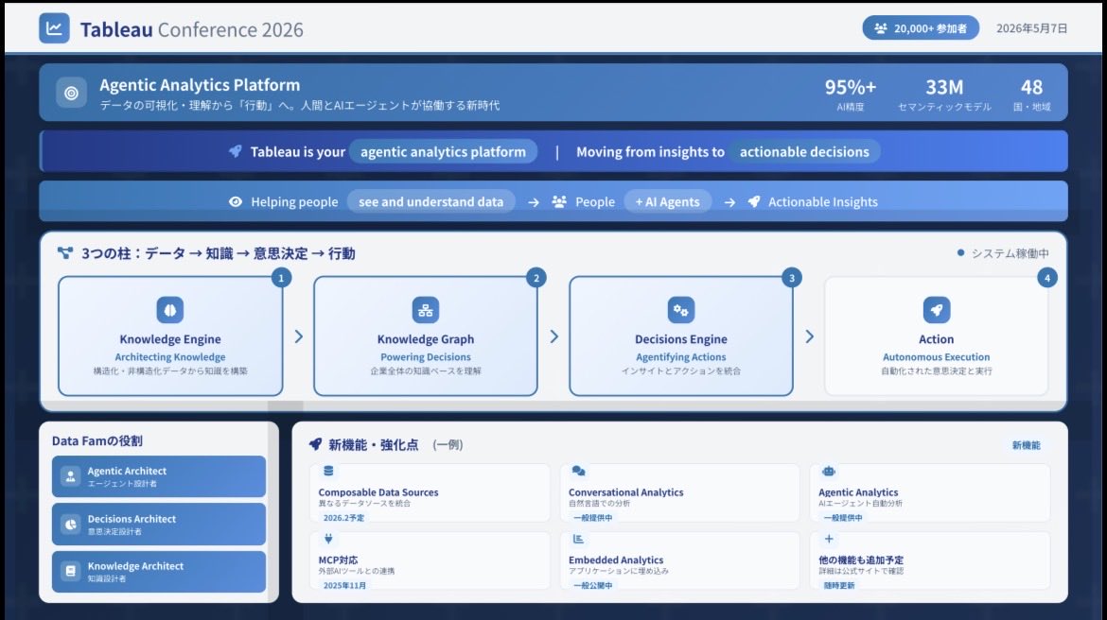The width and height of the screenshot is (1107, 620).
Task: Click the 20,000+ 参加者 badge
Action: (x=921, y=28)
